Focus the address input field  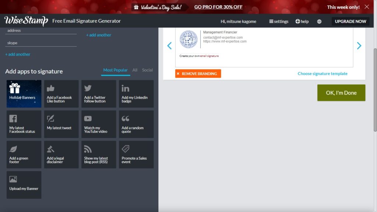point(41,31)
